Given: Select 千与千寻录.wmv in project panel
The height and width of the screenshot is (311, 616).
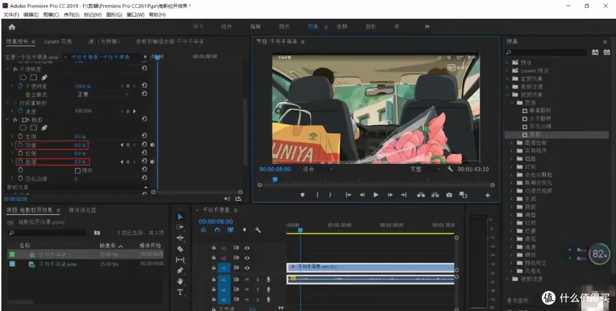Looking at the screenshot, I should [x=58, y=264].
